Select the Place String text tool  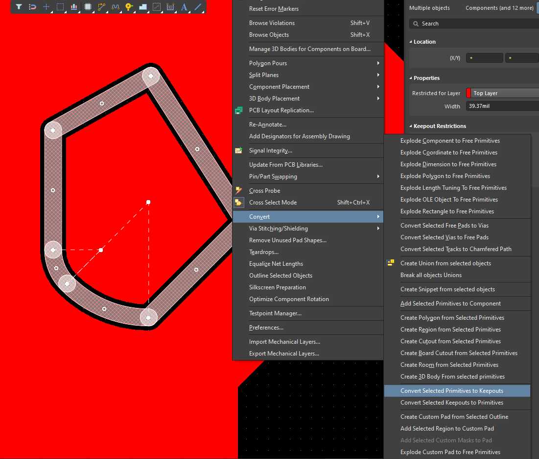184,7
